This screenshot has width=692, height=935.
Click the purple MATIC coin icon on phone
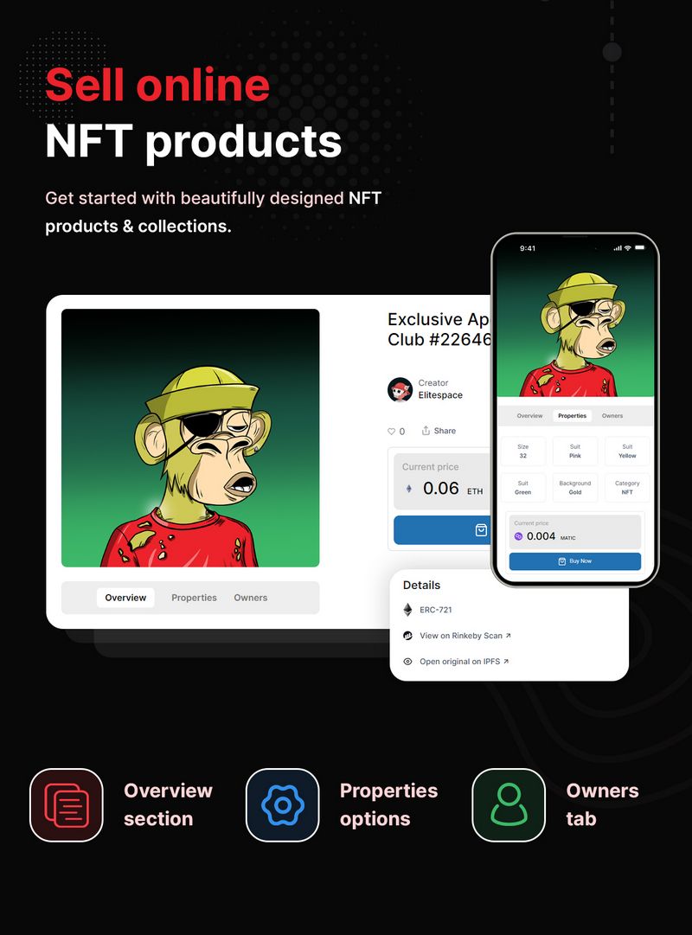tap(518, 536)
